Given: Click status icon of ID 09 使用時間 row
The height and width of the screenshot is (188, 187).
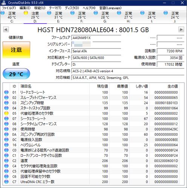Looking at the screenshot, I should tap(6, 129).
